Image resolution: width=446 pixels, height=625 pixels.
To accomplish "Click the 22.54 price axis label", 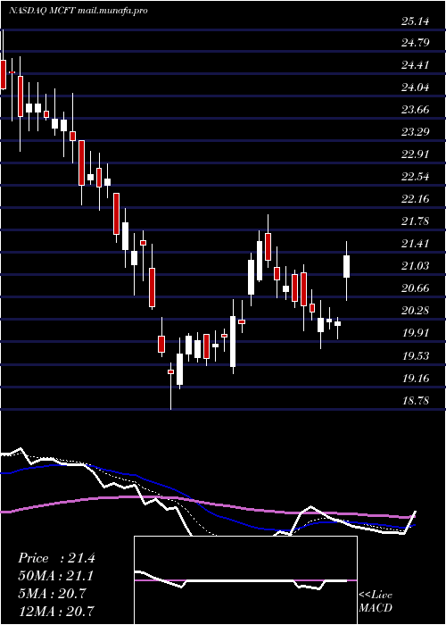I will [x=416, y=176].
